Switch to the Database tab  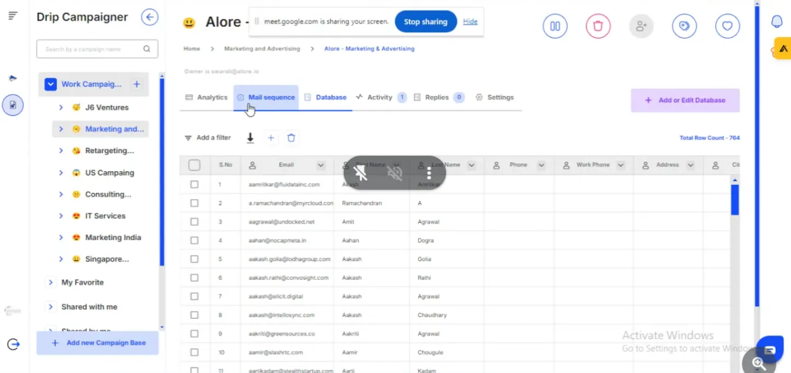(x=326, y=97)
